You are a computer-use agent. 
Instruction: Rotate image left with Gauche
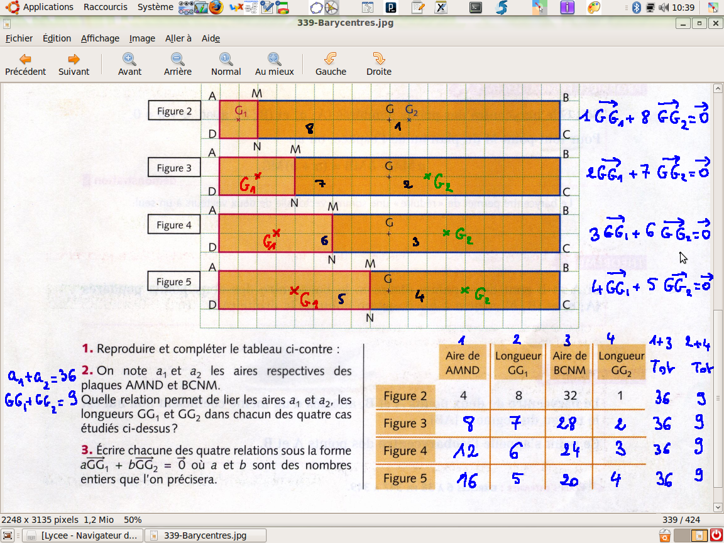click(331, 59)
